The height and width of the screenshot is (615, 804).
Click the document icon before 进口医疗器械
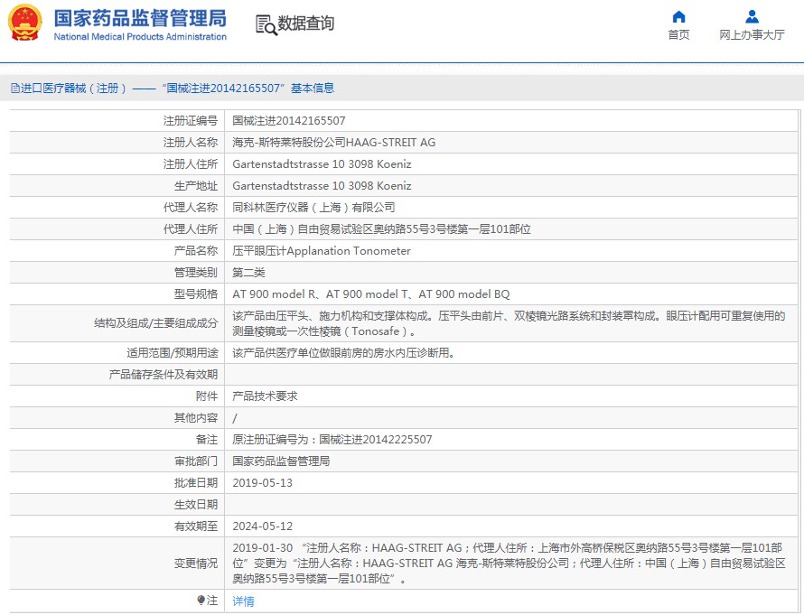[14, 89]
